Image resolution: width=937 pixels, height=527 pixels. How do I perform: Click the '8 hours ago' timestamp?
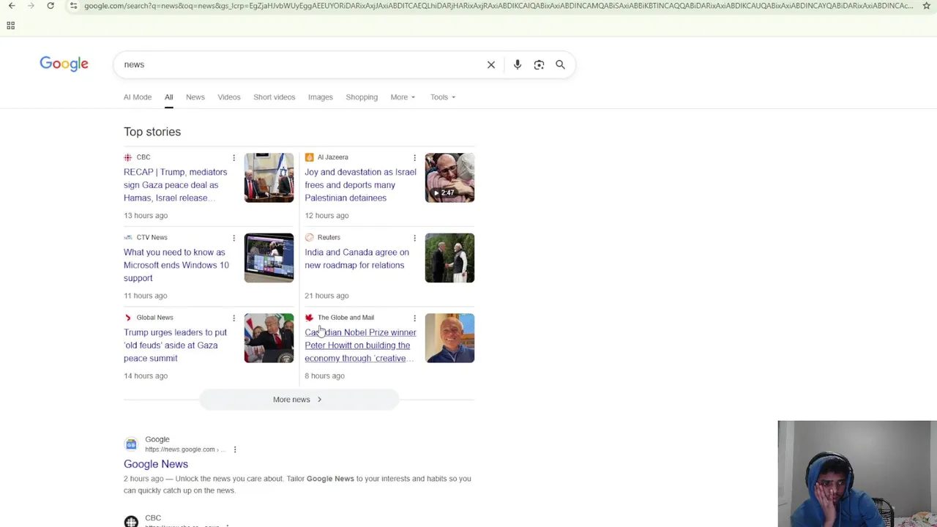click(x=324, y=375)
